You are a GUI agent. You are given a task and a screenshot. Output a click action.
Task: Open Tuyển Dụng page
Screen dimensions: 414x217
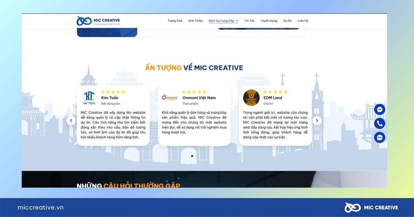coord(269,21)
